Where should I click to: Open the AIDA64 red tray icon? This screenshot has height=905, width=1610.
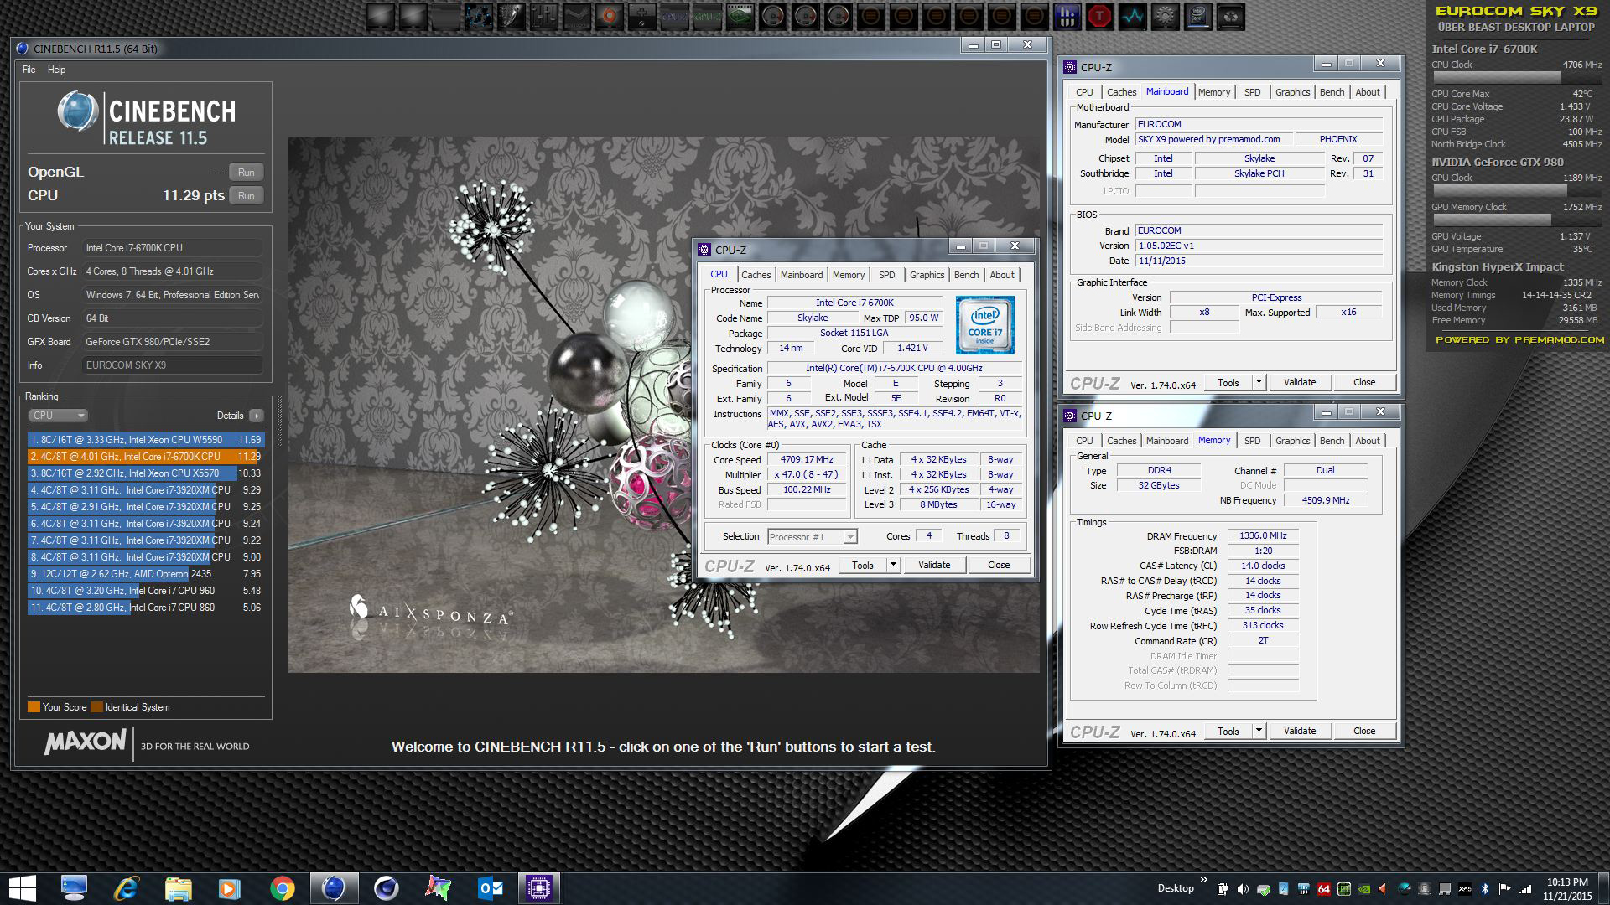[x=1324, y=889]
